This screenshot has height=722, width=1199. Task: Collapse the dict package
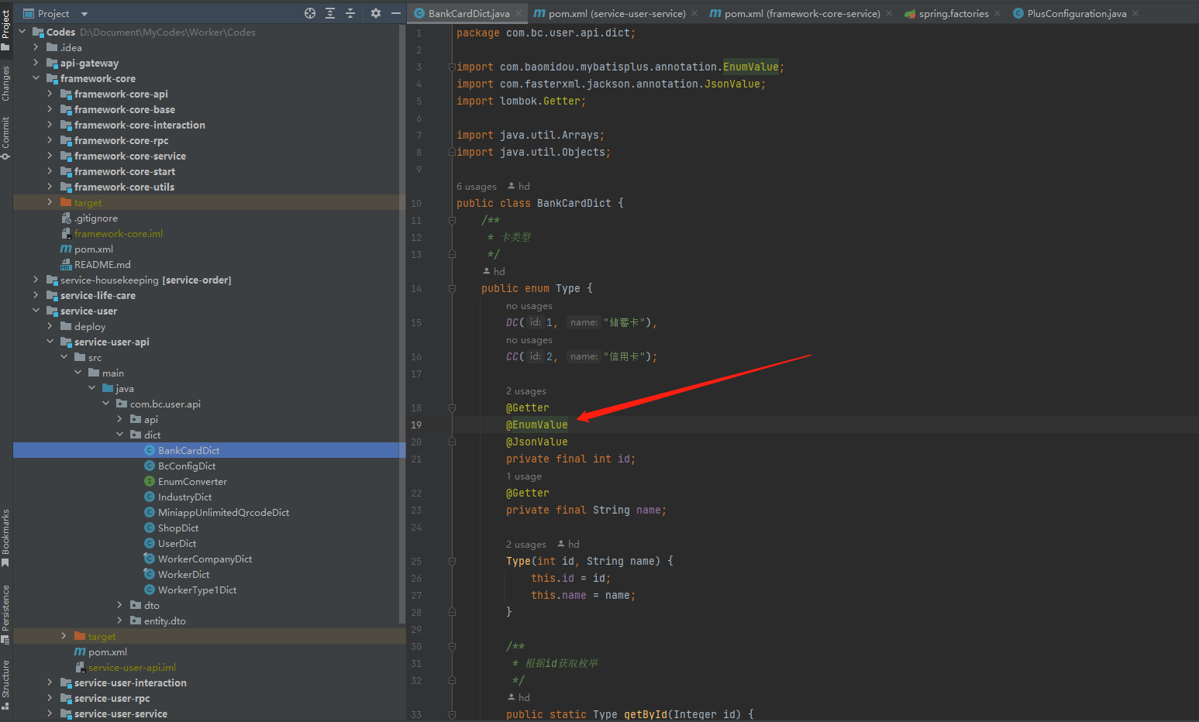coord(119,435)
